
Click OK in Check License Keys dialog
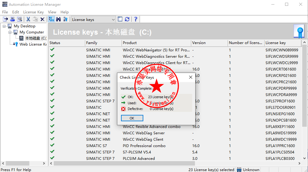tap(132, 118)
